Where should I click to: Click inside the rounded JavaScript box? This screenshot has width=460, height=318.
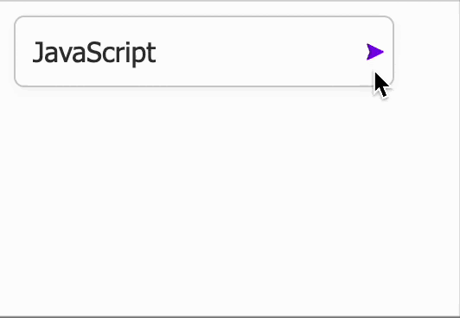(204, 52)
